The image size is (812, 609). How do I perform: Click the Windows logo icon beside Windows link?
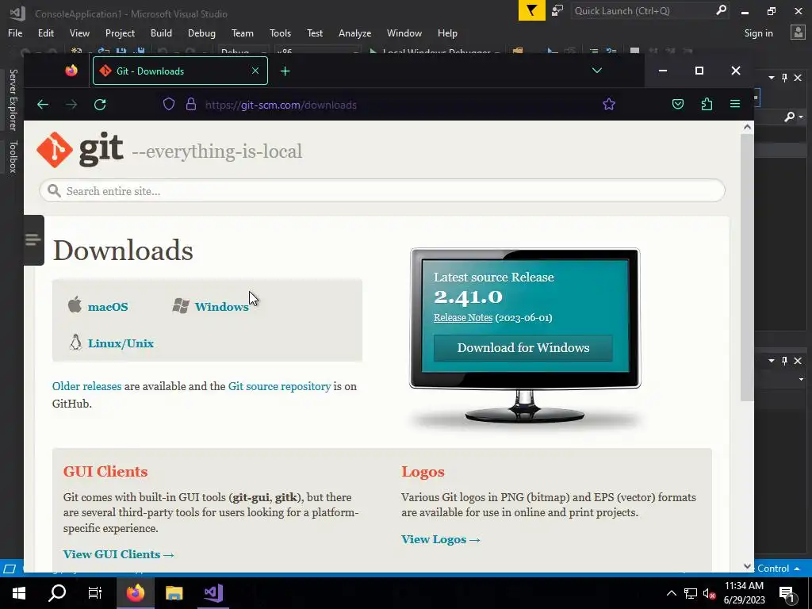181,305
